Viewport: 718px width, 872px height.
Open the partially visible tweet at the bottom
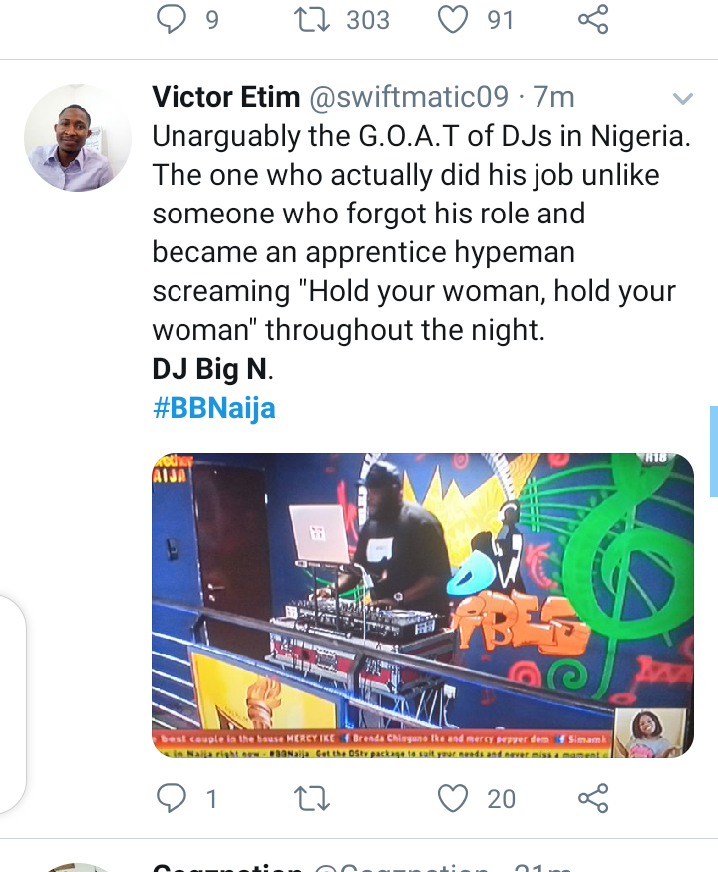pos(359,865)
